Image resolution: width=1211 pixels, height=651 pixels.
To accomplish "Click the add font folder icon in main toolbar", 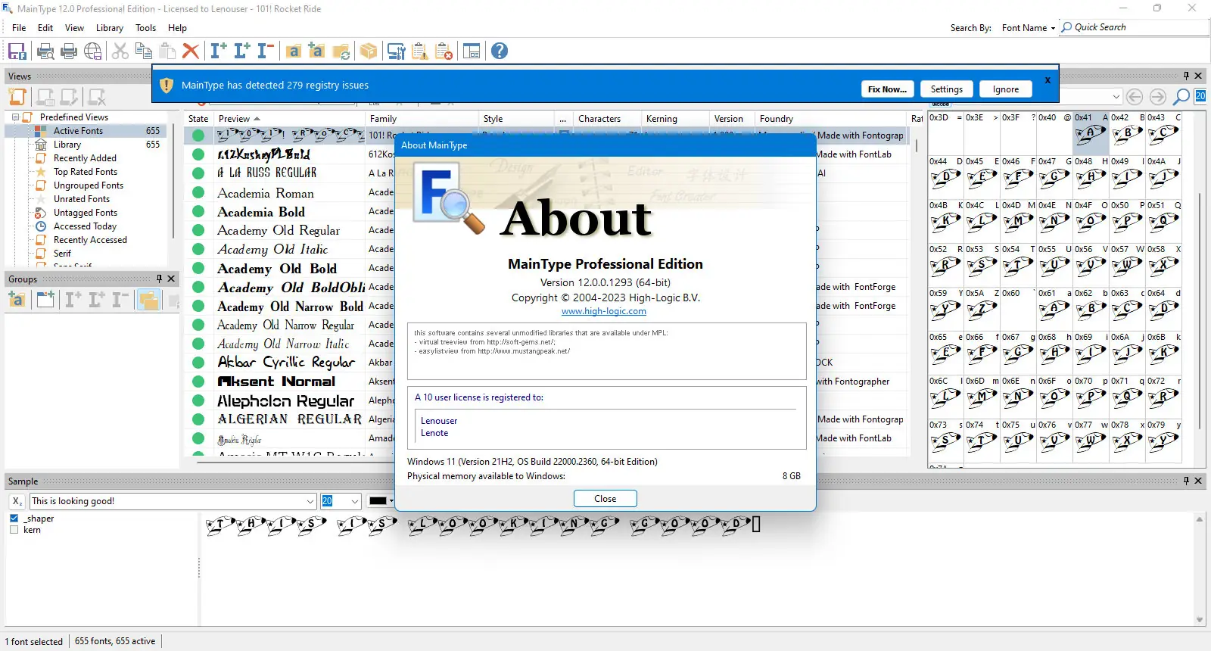I will click(317, 51).
